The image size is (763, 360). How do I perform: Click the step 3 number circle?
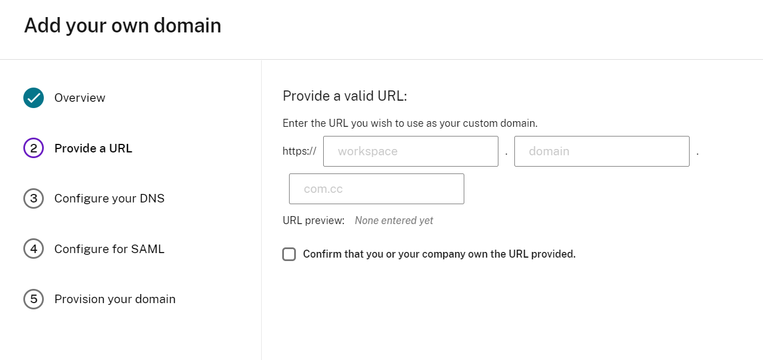click(x=34, y=198)
